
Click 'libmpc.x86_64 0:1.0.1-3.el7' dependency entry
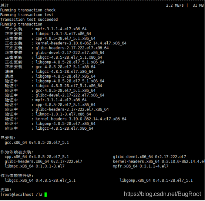(35, 166)
